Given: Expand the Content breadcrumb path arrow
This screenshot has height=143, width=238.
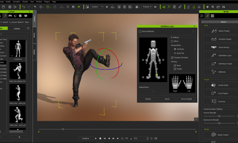Looking at the screenshot, I should pos(1,22).
